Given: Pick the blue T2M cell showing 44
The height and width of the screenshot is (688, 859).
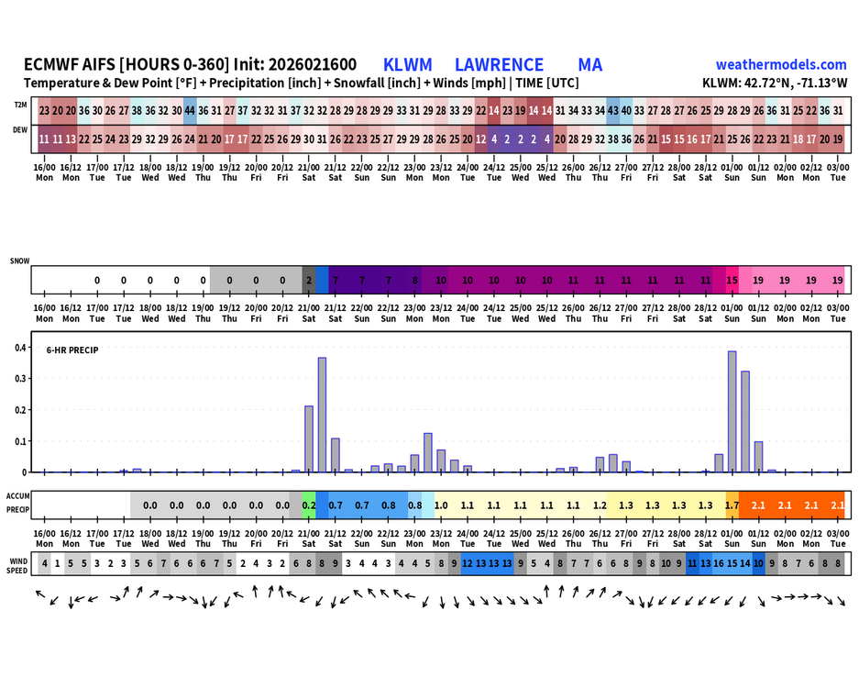Looking at the screenshot, I should pos(190,109).
